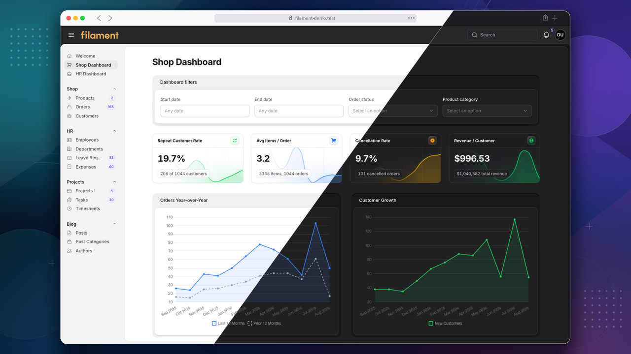Click the Start date input field
The width and height of the screenshot is (631, 354).
click(x=205, y=111)
